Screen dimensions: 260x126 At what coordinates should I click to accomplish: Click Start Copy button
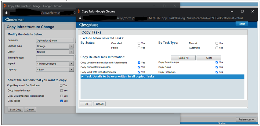(x=16, y=110)
